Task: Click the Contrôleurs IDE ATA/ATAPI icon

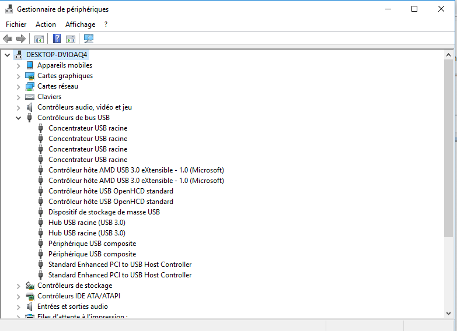Action: (x=29, y=296)
